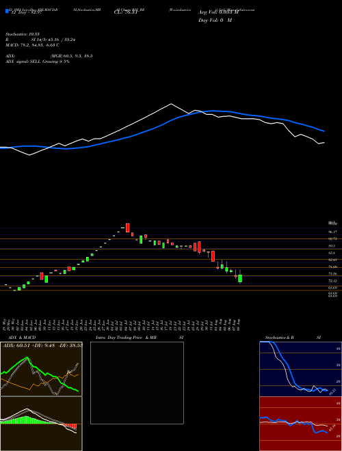Click the 'Day Vol: 0 M' label
Screen dimensions: 342x451
point(215,20)
